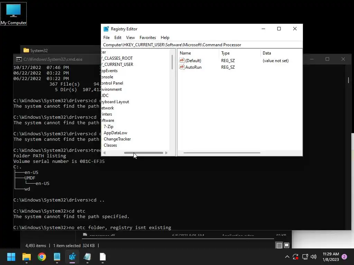The width and height of the screenshot is (354, 265).
Task: Open the taskbar app left of the blank document
Action: coord(87,257)
